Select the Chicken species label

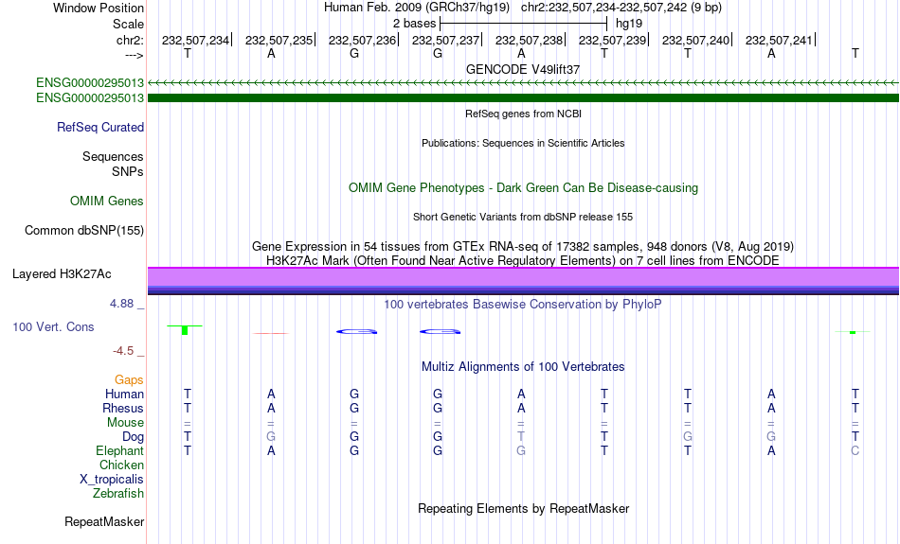click(x=121, y=465)
